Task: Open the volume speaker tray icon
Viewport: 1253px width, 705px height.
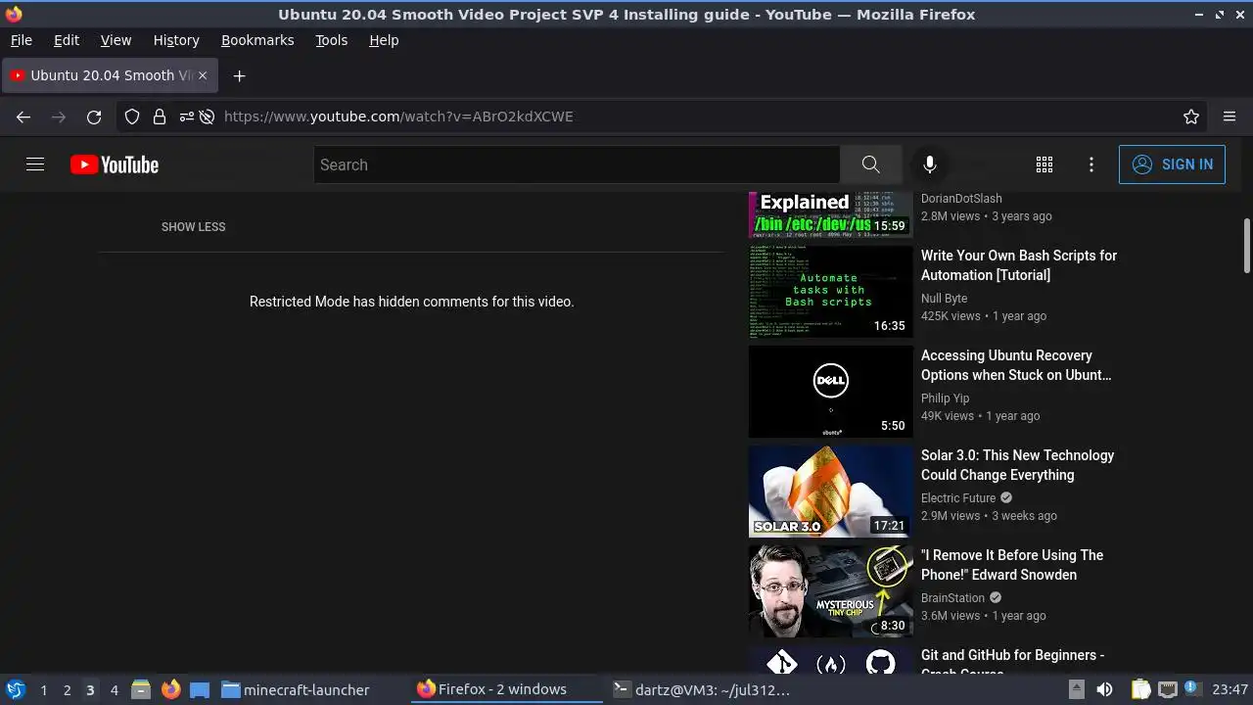Action: click(1104, 689)
